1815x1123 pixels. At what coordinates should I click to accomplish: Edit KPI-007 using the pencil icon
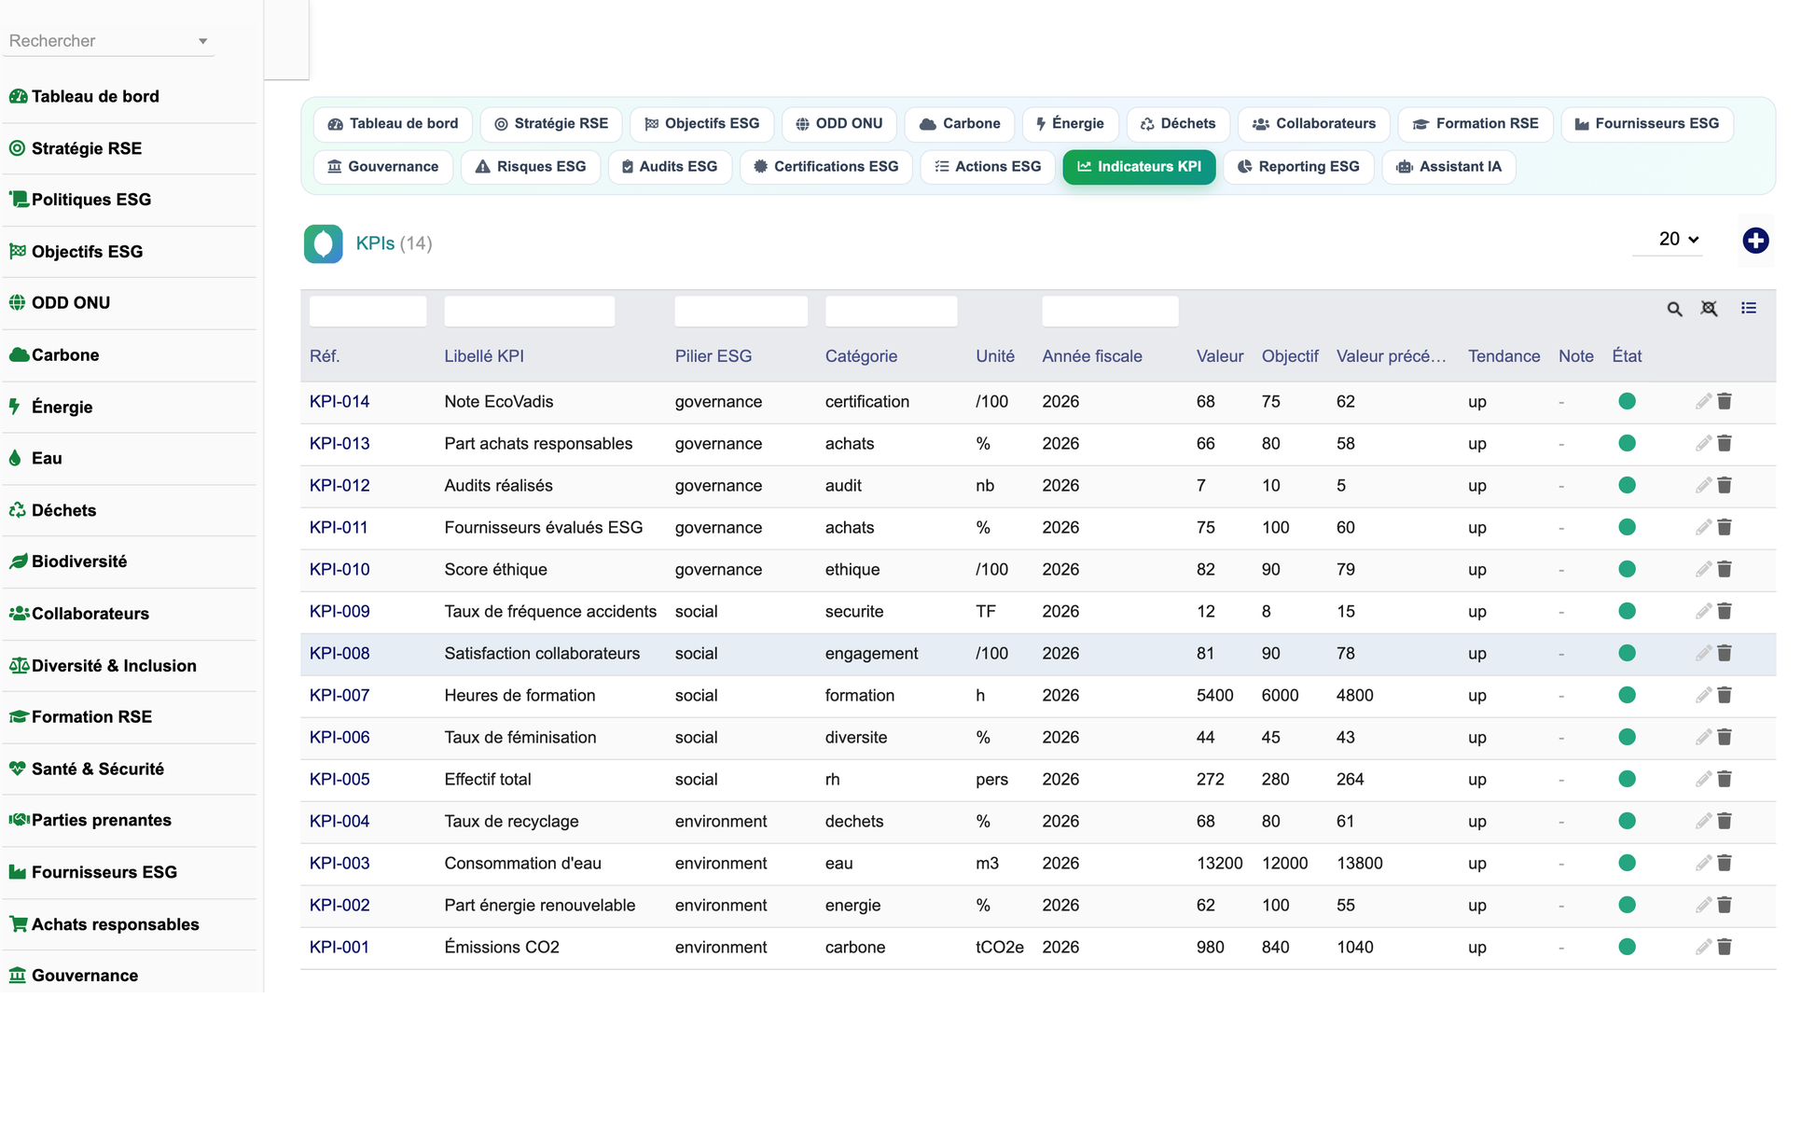(x=1703, y=695)
